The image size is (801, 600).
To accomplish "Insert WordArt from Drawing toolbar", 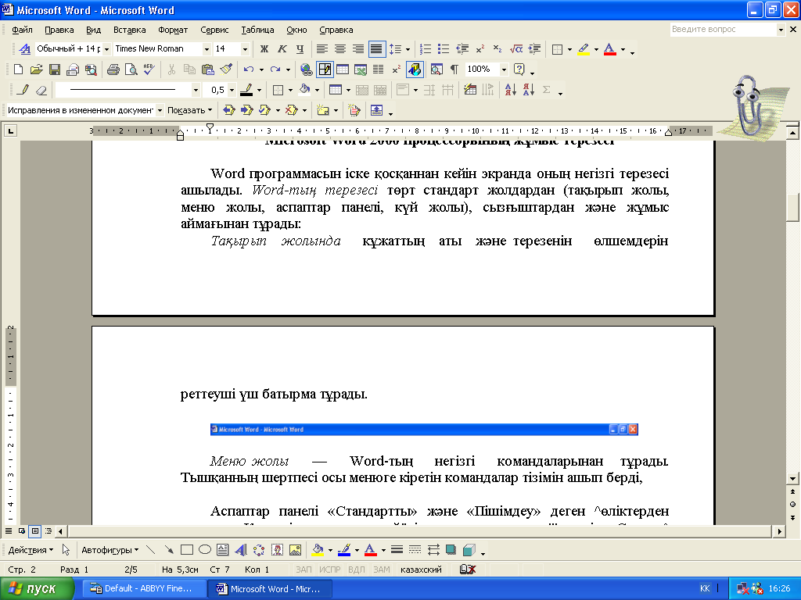I will coord(241,550).
